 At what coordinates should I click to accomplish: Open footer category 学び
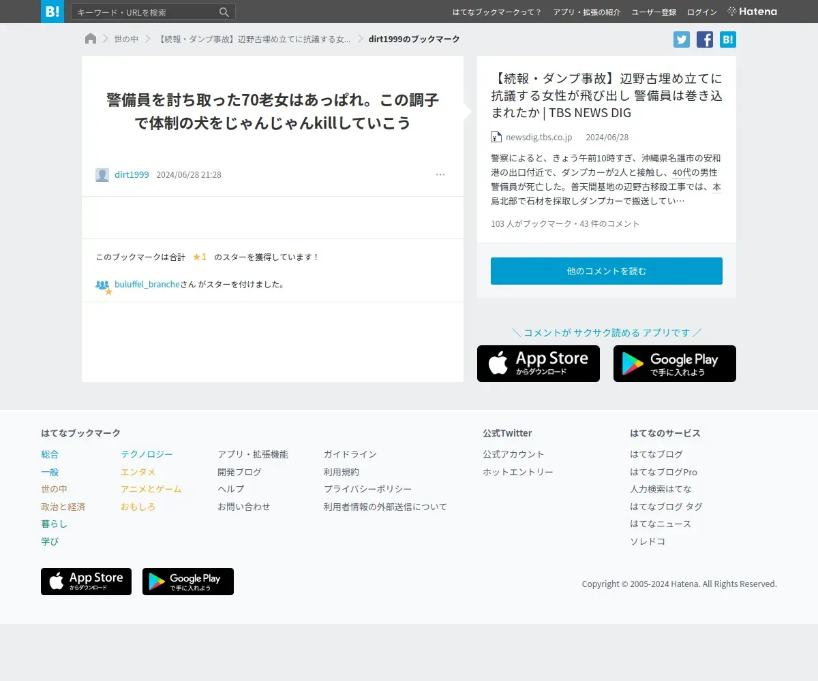point(50,541)
